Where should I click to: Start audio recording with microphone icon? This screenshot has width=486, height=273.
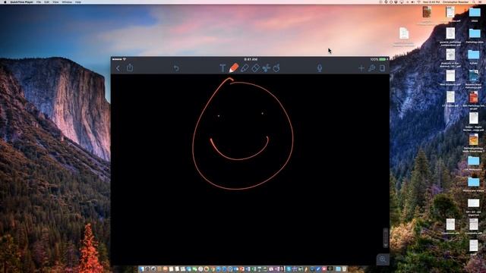coord(320,68)
